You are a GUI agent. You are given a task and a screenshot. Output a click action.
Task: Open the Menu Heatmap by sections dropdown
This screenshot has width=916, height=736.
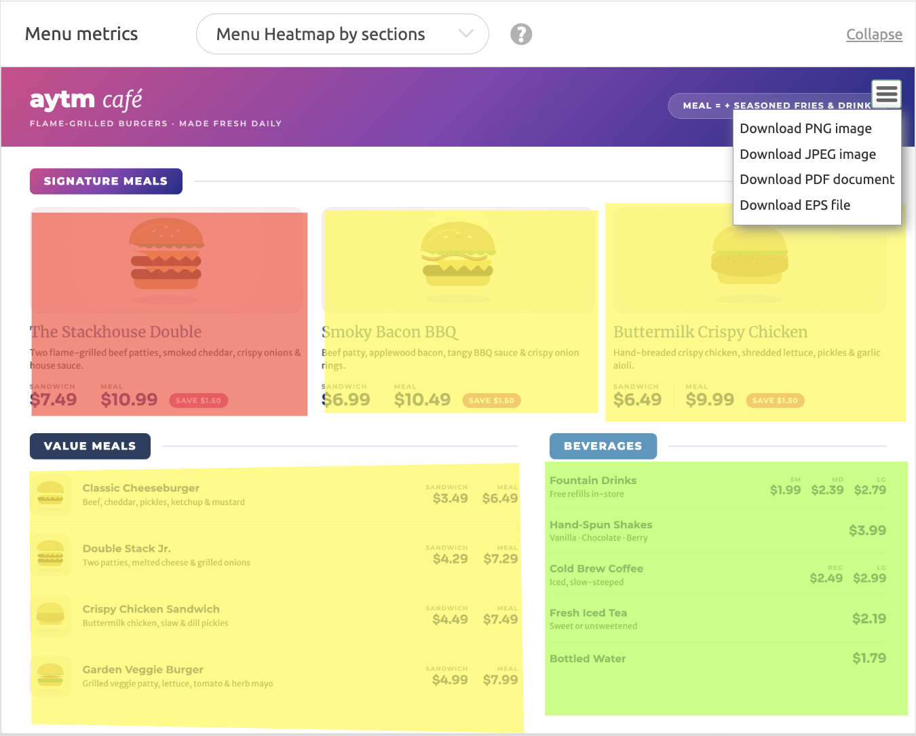tap(343, 34)
